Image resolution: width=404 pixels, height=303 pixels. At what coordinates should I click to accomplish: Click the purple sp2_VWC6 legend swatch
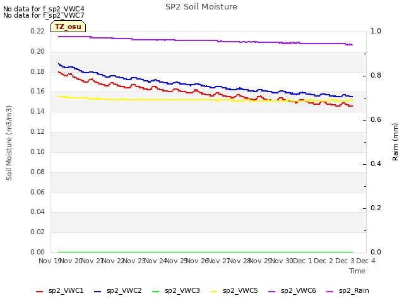click(x=272, y=292)
